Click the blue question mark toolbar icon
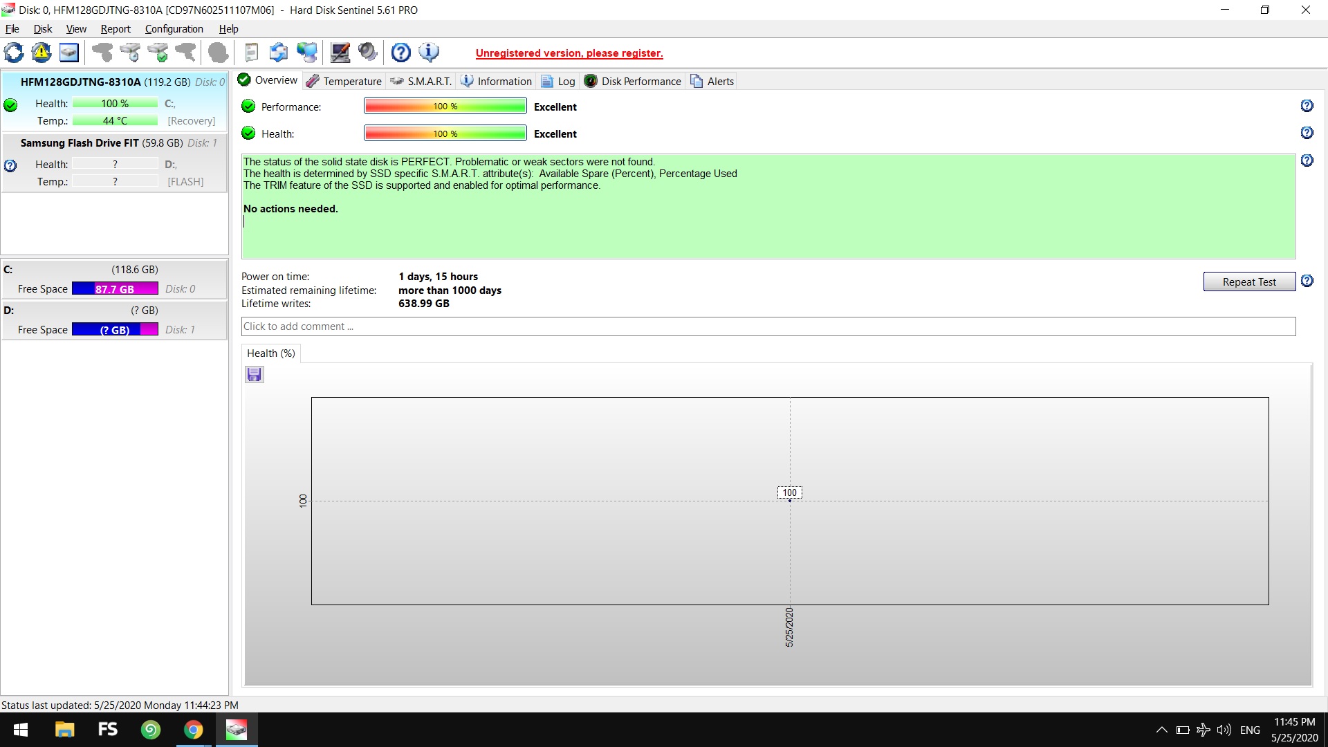 point(400,53)
